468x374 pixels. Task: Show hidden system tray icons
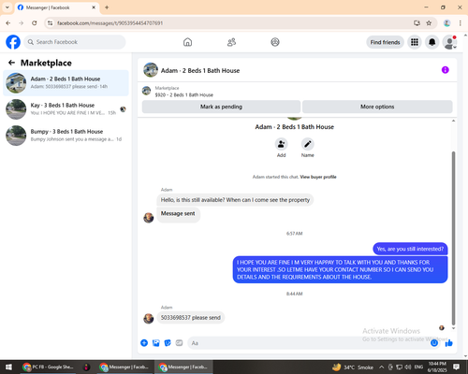tap(381, 367)
